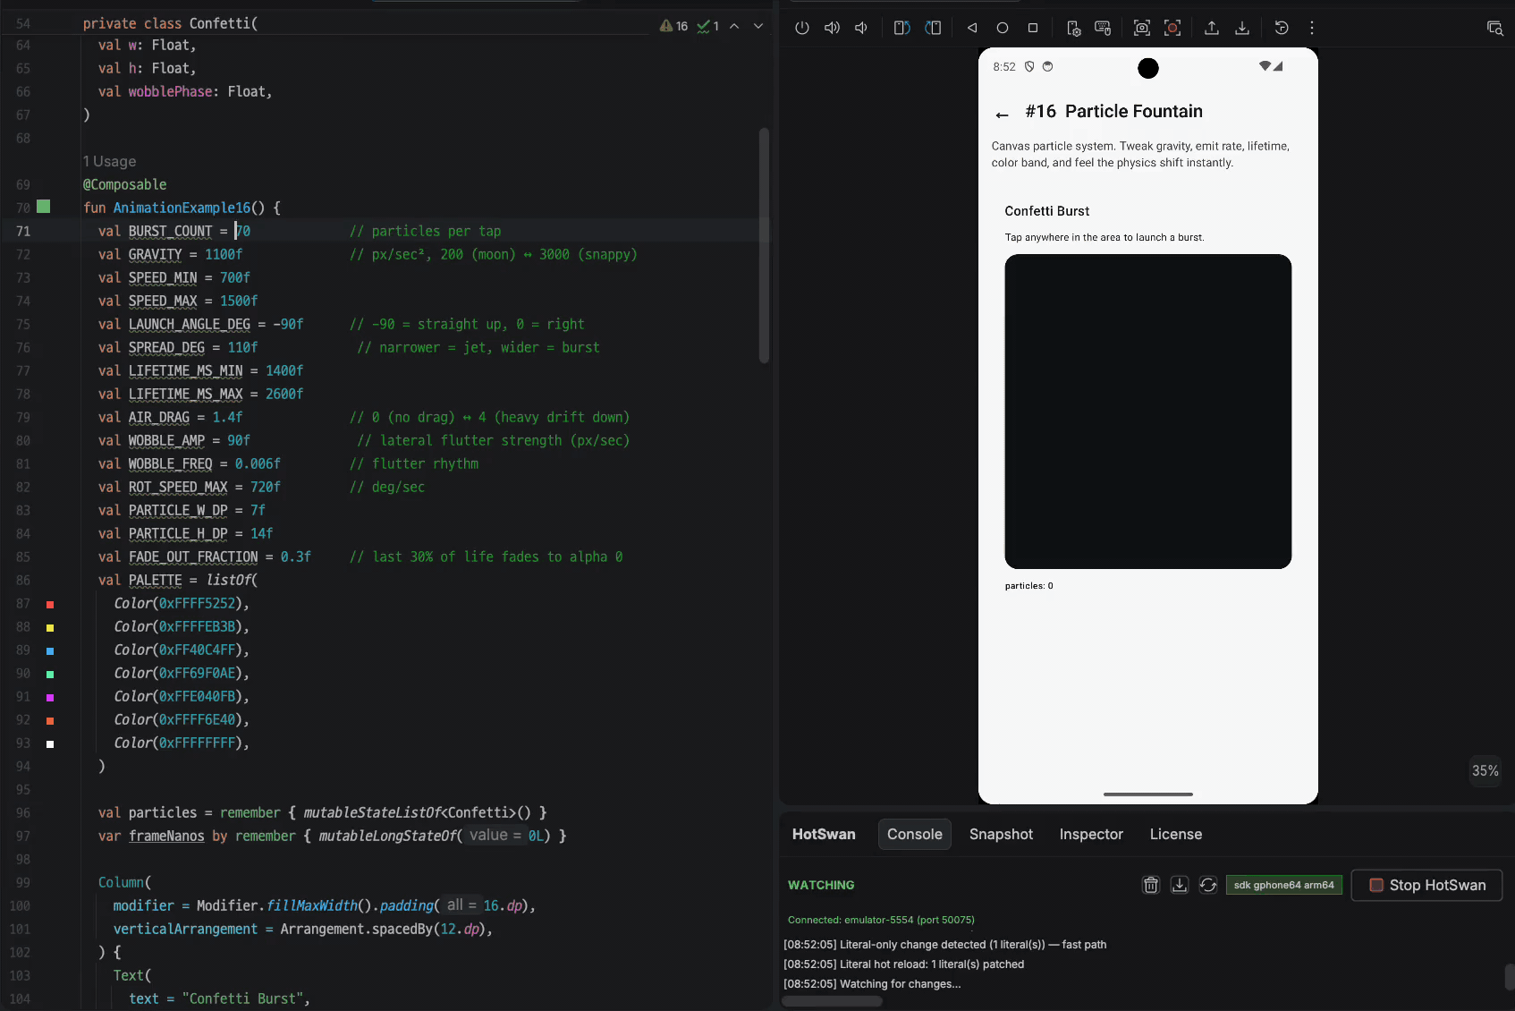Jump to previous problem with up chevron

click(734, 26)
